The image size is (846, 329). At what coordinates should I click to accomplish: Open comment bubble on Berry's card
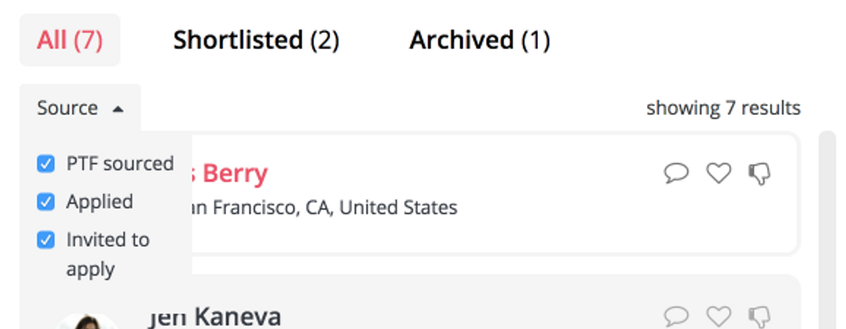(676, 174)
